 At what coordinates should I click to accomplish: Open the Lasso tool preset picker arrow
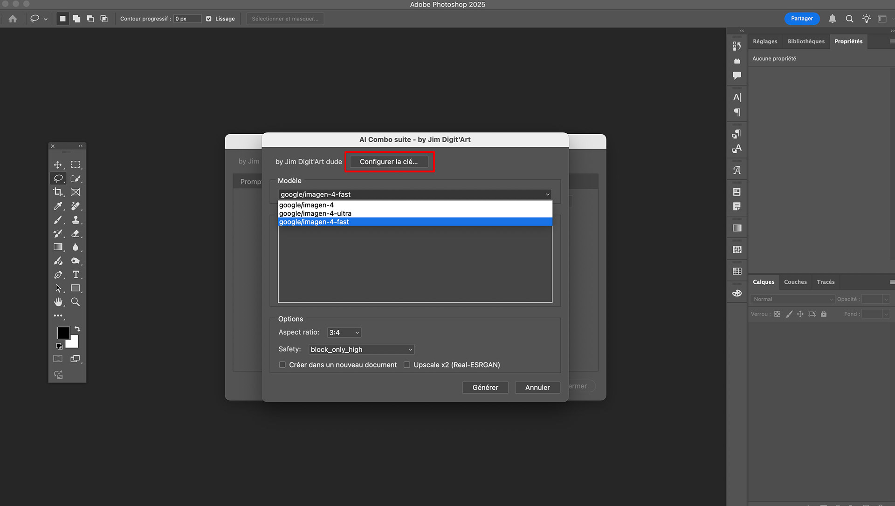[46, 19]
